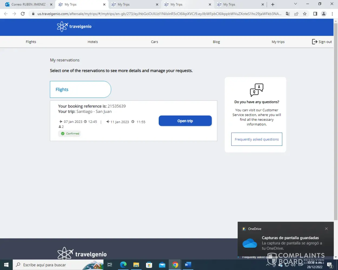Viewport: 338px width, 270px height.
Task: Click the Confirmed status badge
Action: (70, 133)
